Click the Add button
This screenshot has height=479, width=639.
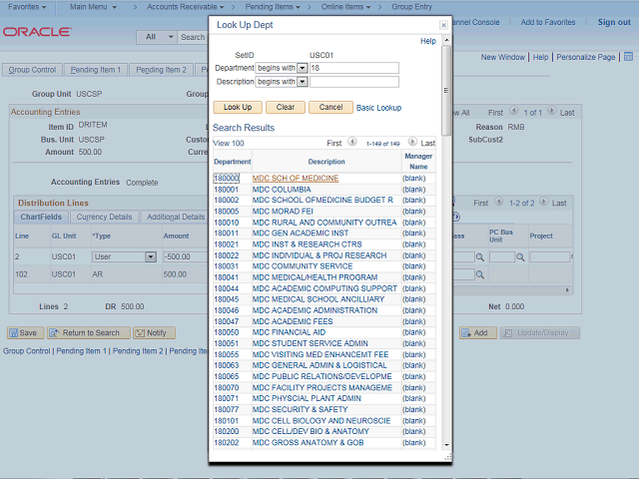(477, 332)
